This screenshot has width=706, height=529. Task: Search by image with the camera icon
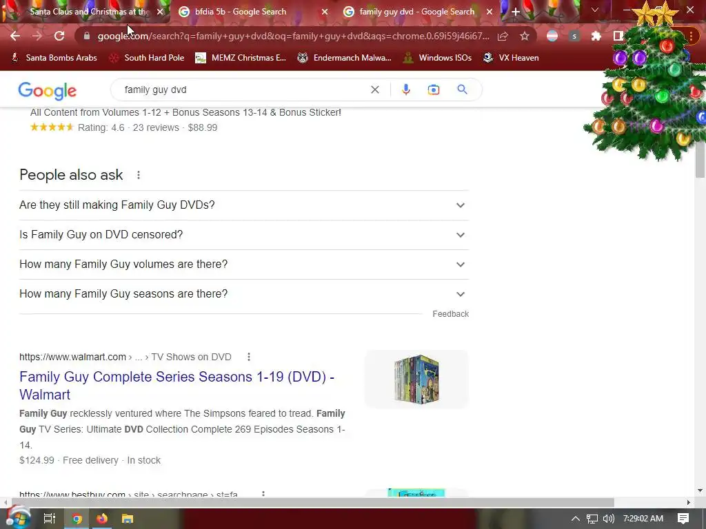[434, 90]
